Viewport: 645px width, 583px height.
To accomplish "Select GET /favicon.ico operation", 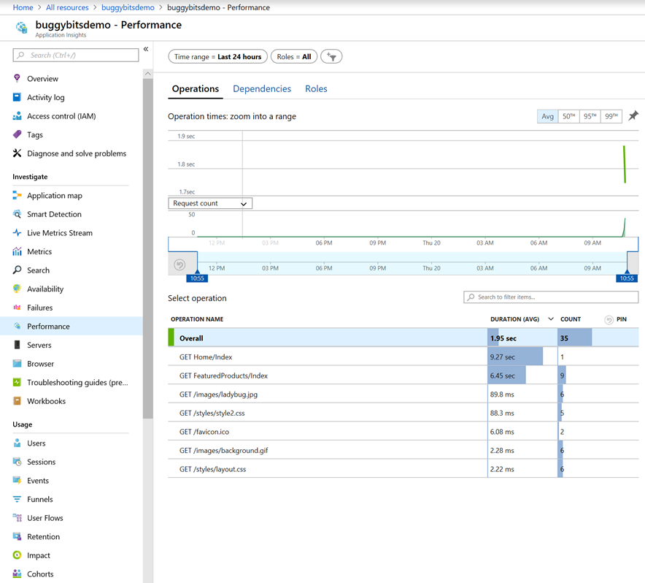I will coord(403,431).
